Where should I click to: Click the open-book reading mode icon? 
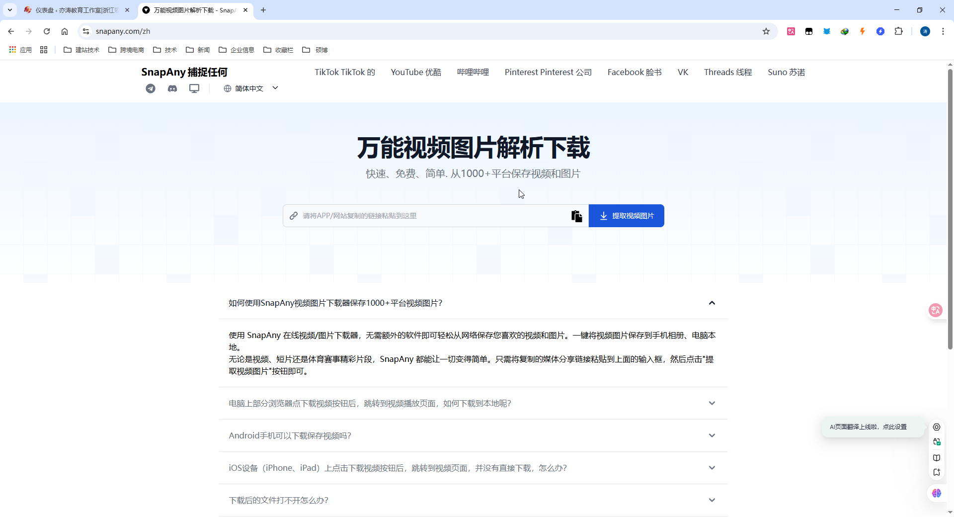pos(937,458)
